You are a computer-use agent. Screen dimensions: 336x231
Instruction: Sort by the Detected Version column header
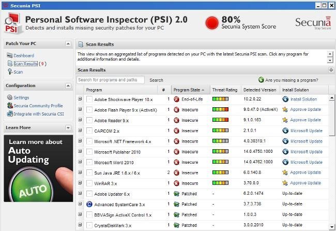tap(261, 90)
